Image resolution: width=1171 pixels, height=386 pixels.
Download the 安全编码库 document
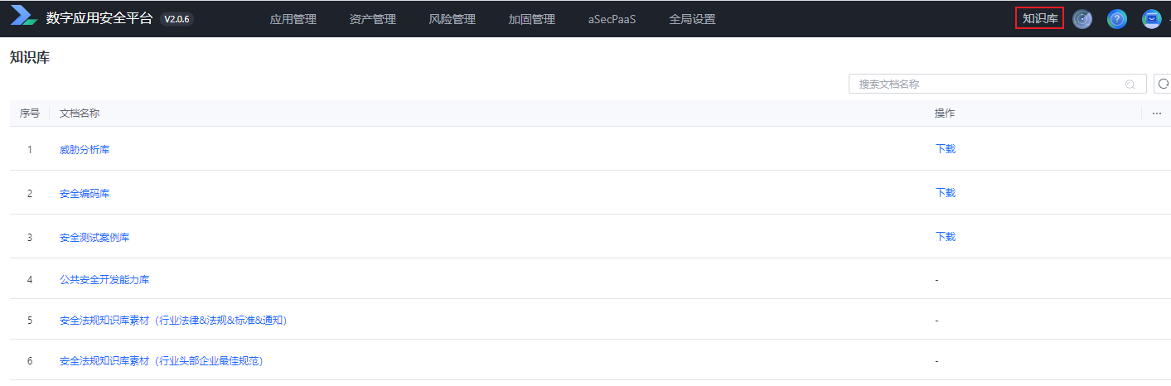(x=946, y=193)
